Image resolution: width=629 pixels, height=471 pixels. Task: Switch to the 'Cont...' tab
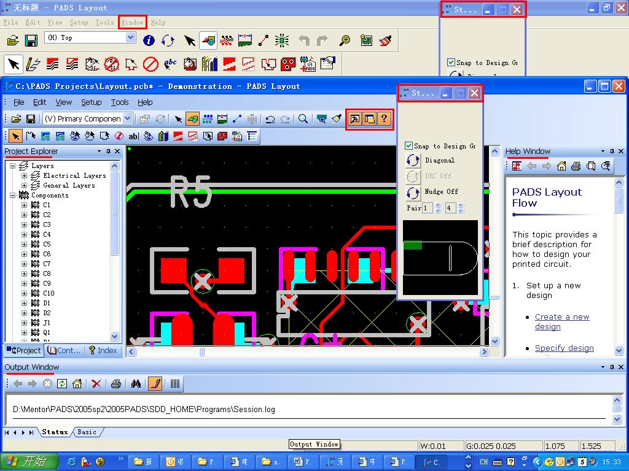point(64,350)
